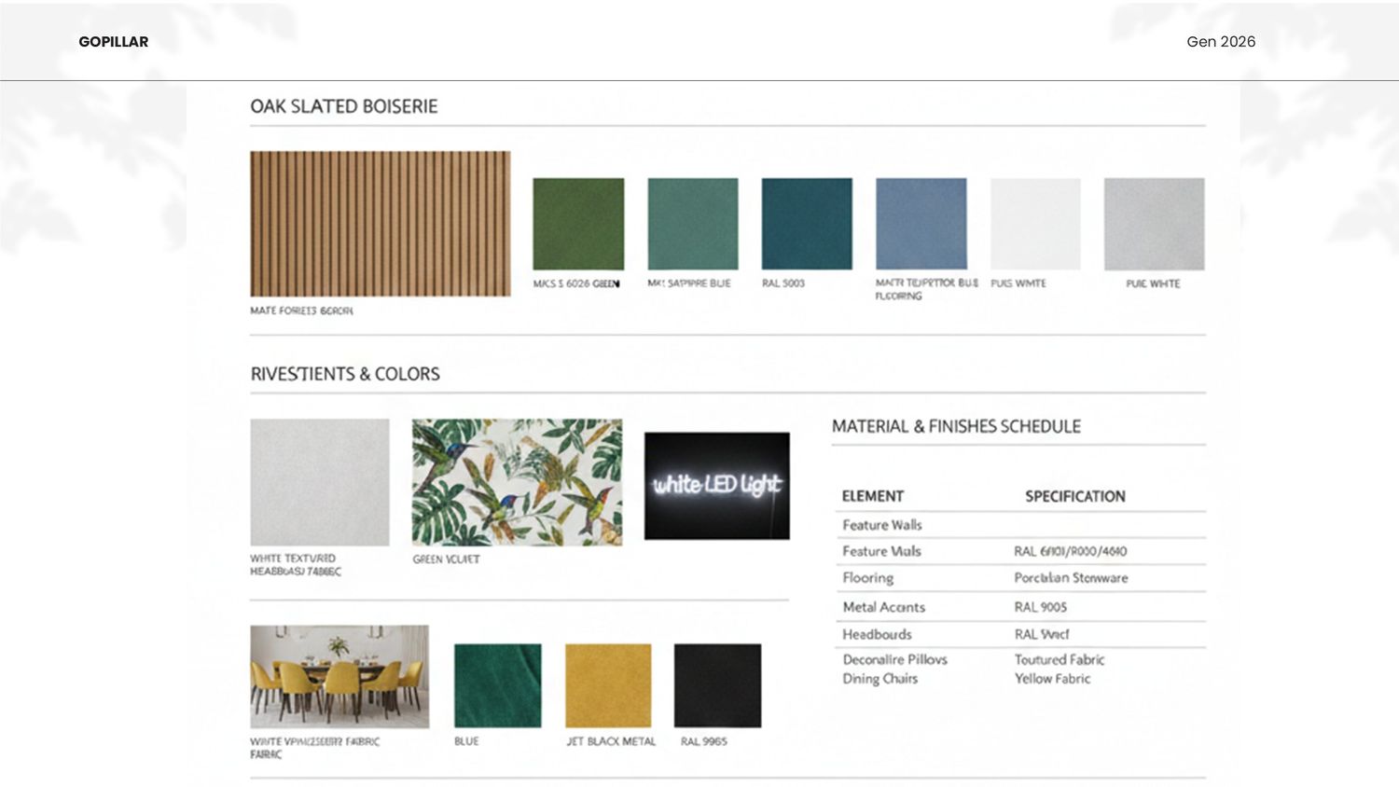Choose the matte blue flooring swatch
This screenshot has width=1399, height=787.
tap(921, 224)
